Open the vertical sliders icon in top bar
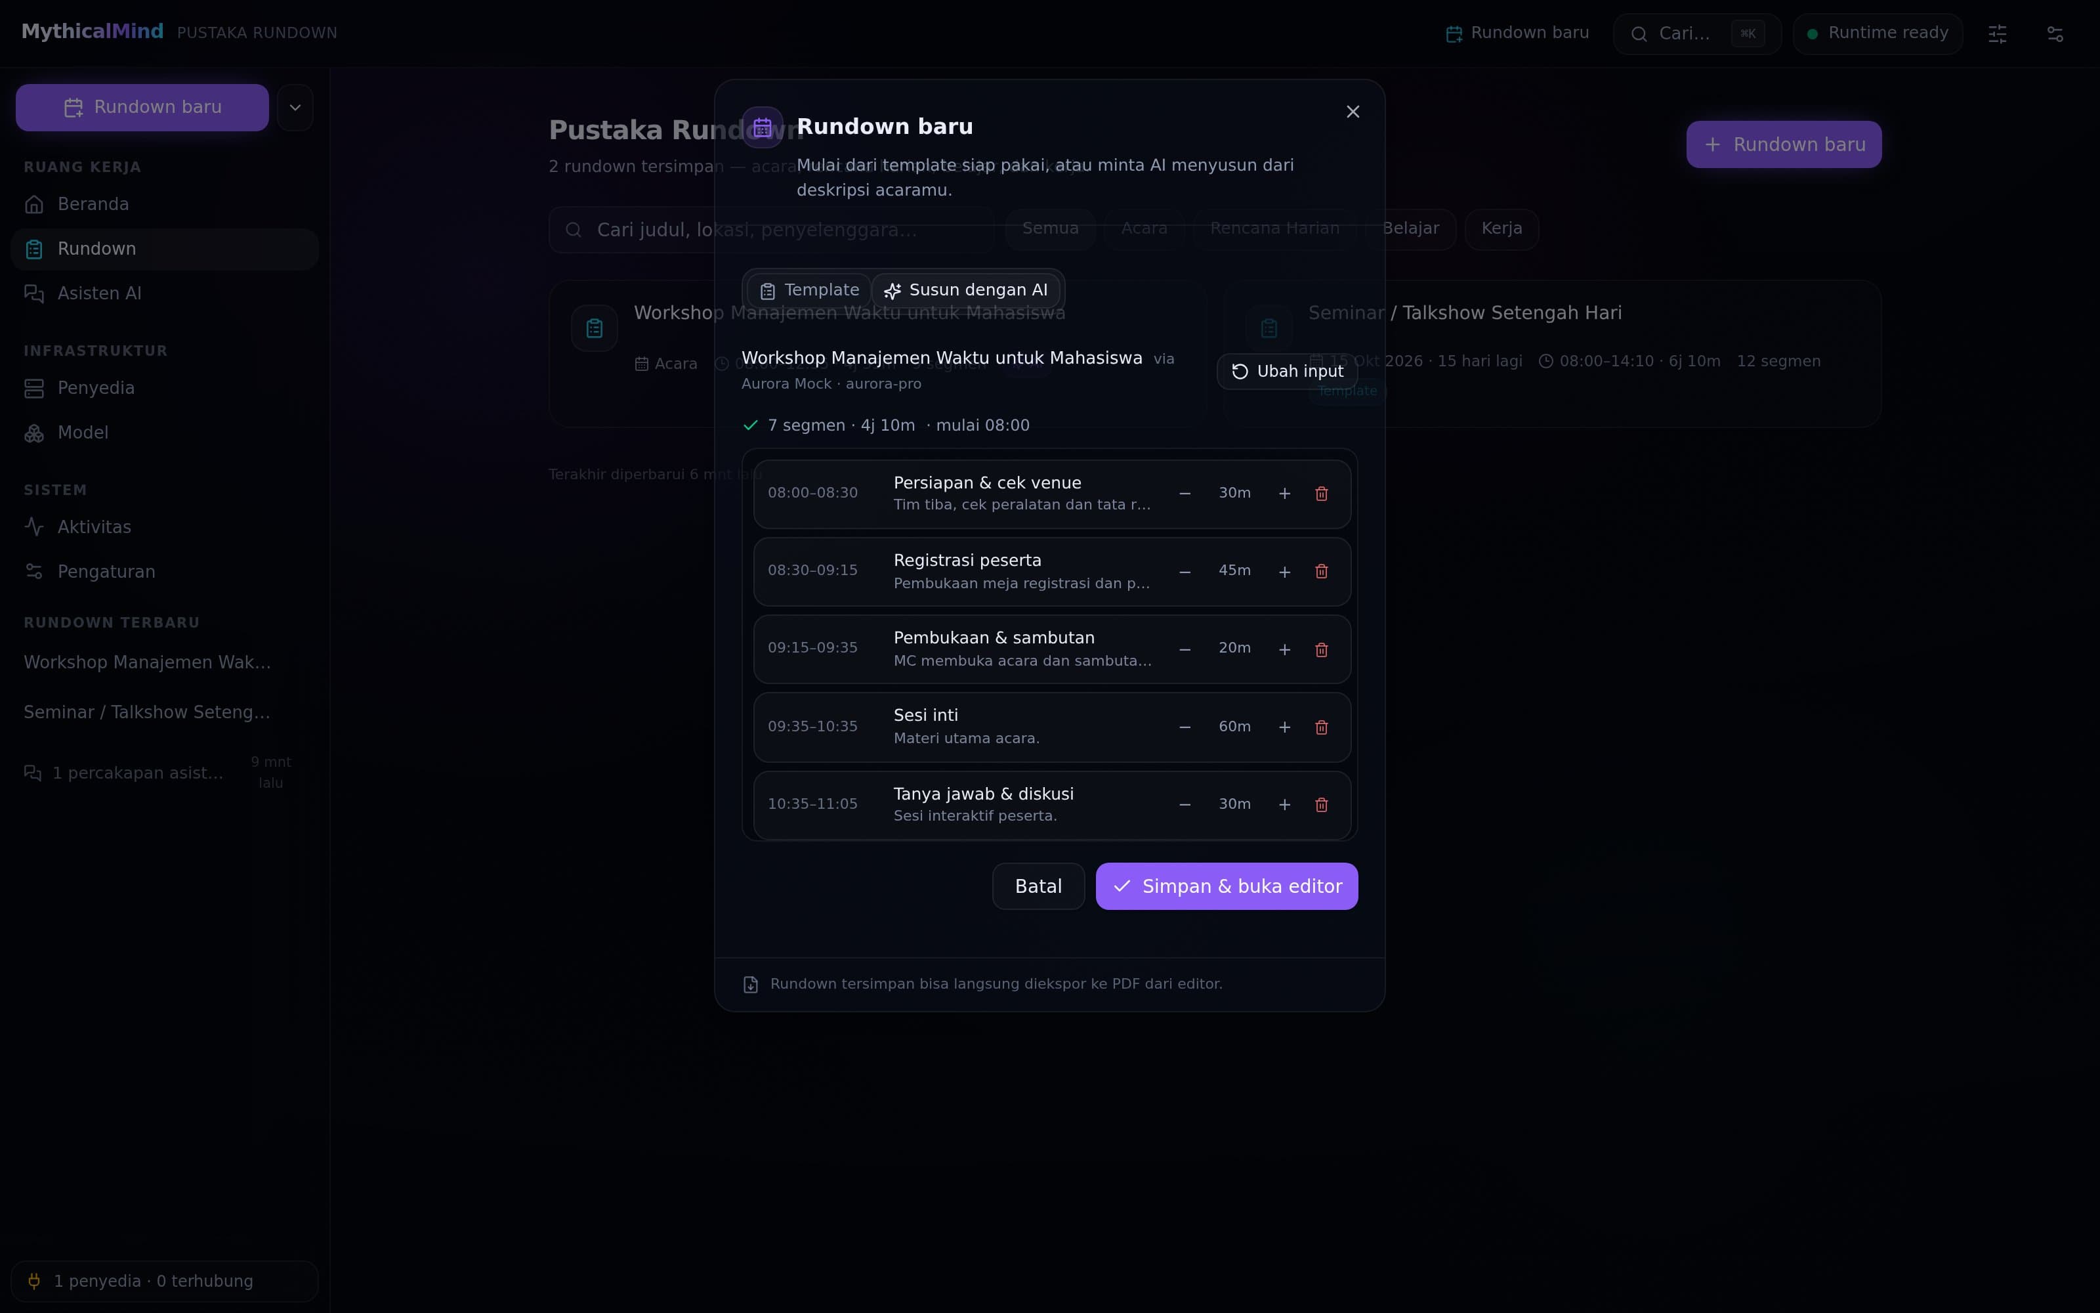This screenshot has width=2100, height=1313. pyautogui.click(x=1998, y=34)
